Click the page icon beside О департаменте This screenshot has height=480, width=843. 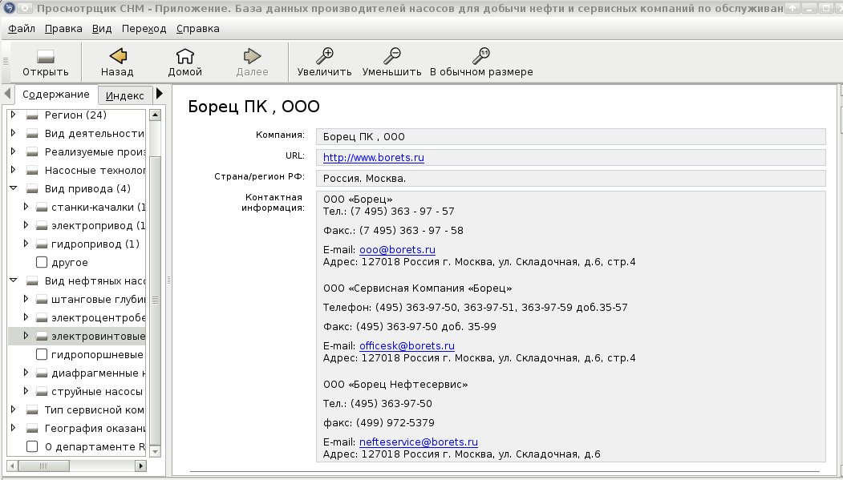[32, 446]
